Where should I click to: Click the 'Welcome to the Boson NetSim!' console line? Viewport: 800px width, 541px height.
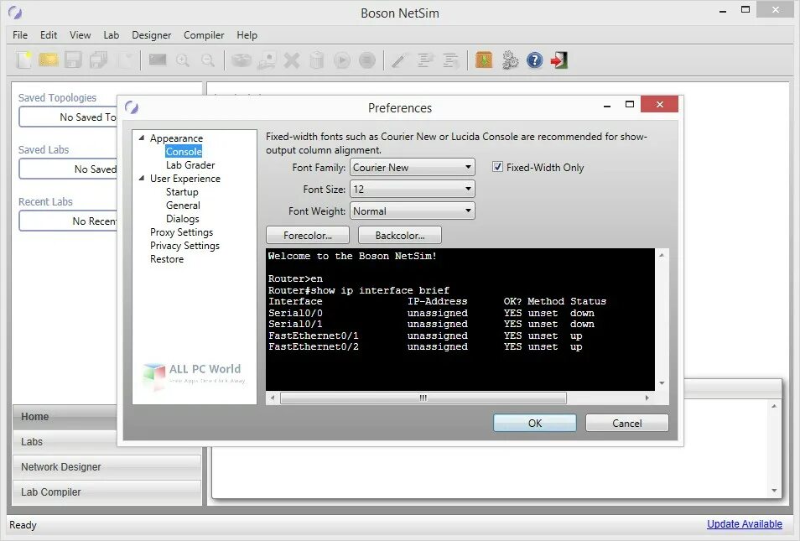point(352,256)
